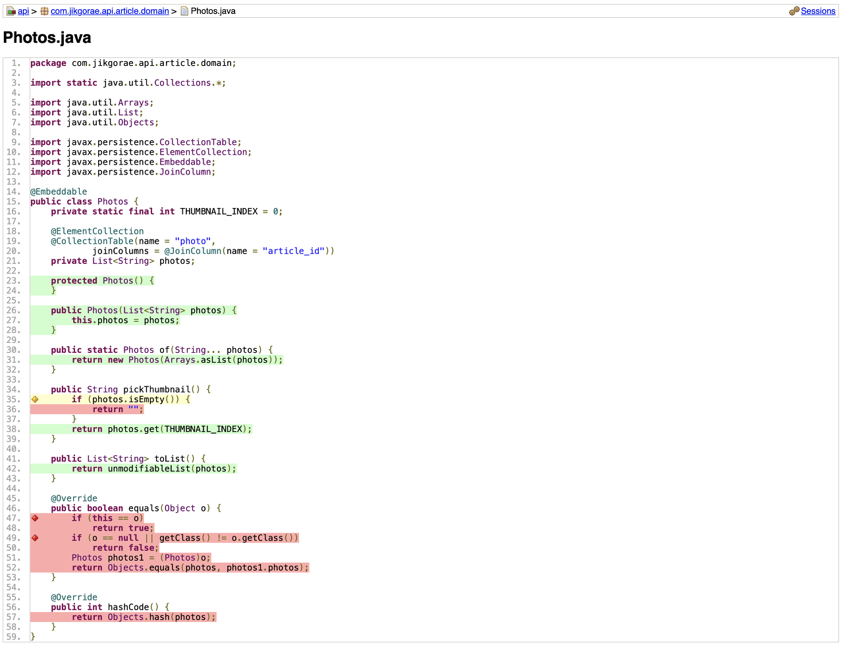Click the api bundle icon in breadcrumb
The width and height of the screenshot is (843, 647).
pyautogui.click(x=11, y=11)
